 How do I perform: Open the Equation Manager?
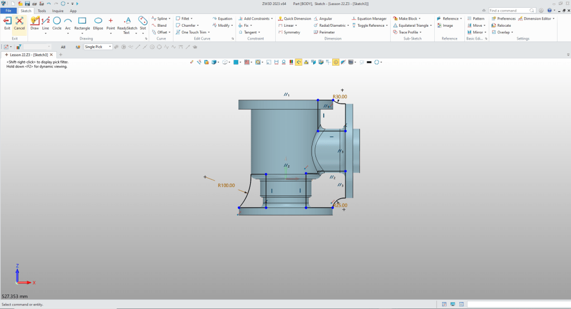click(369, 18)
